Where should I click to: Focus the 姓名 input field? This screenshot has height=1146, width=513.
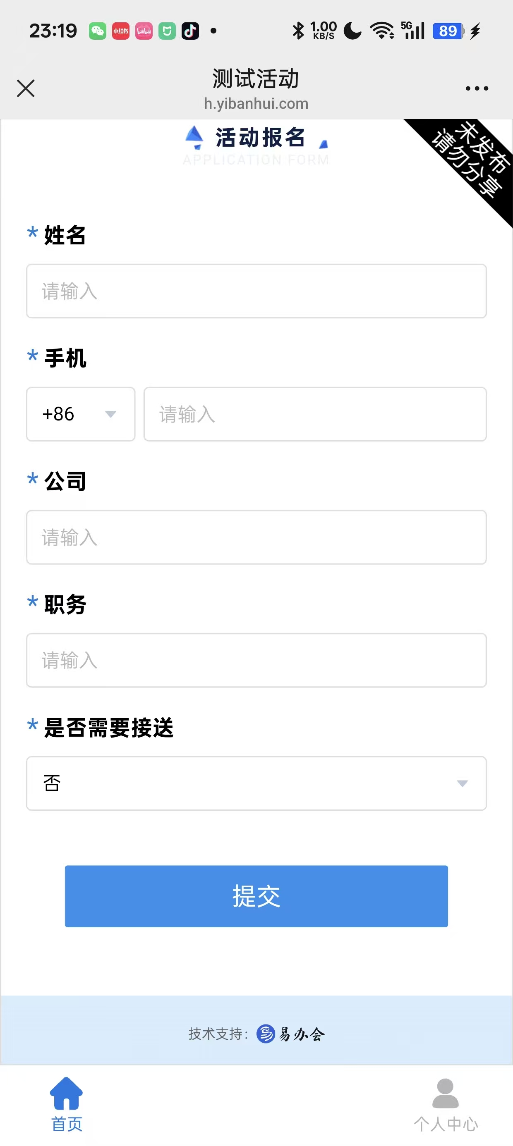point(256,291)
